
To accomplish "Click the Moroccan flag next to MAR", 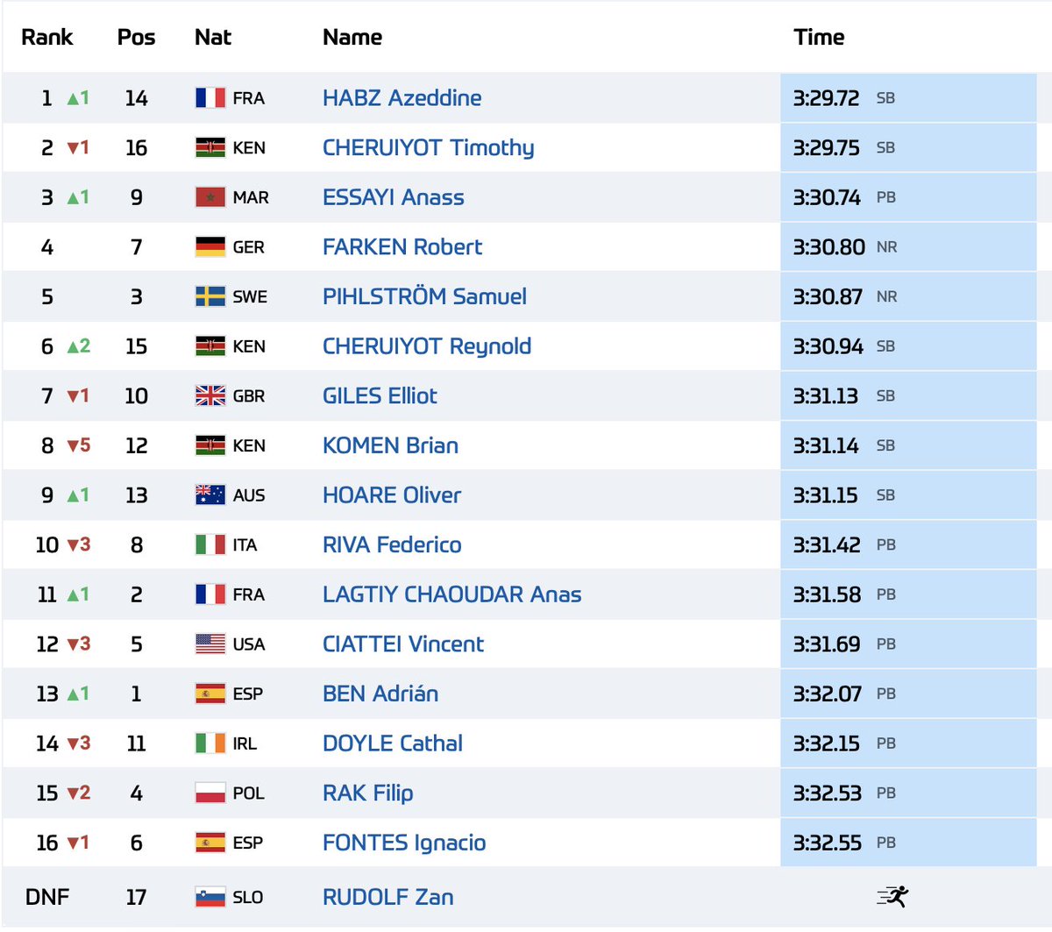I will [x=210, y=197].
